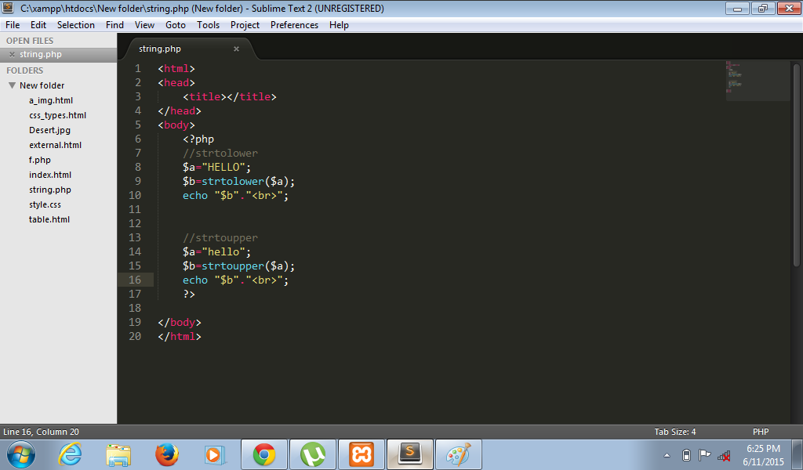The image size is (803, 470).
Task: Click the <title></title> line
Action: [x=230, y=96]
